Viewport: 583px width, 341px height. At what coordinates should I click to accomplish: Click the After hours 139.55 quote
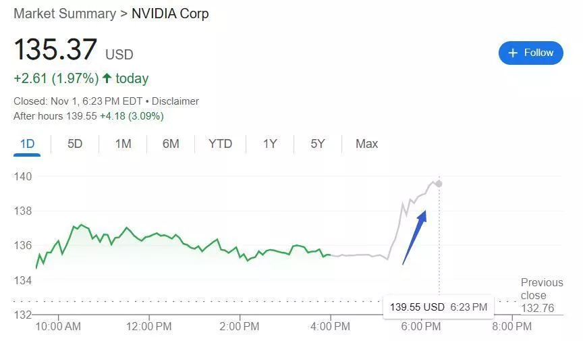click(88, 116)
